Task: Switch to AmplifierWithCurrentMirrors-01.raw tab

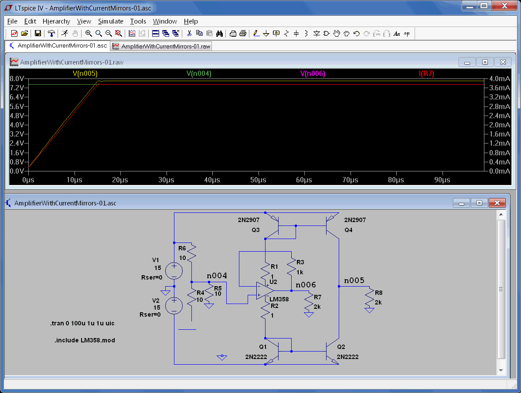Action: [x=161, y=46]
